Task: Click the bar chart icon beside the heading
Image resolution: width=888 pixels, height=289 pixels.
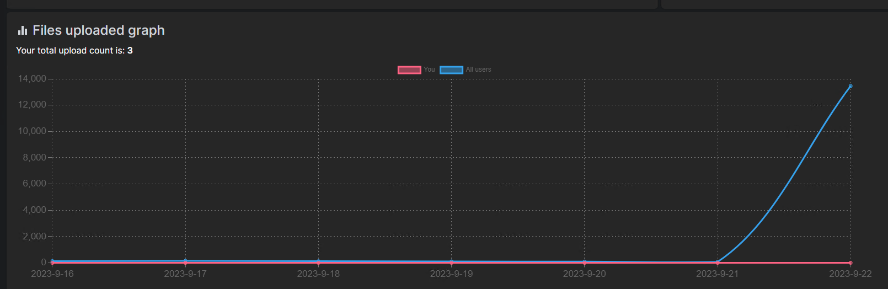Action: point(22,30)
